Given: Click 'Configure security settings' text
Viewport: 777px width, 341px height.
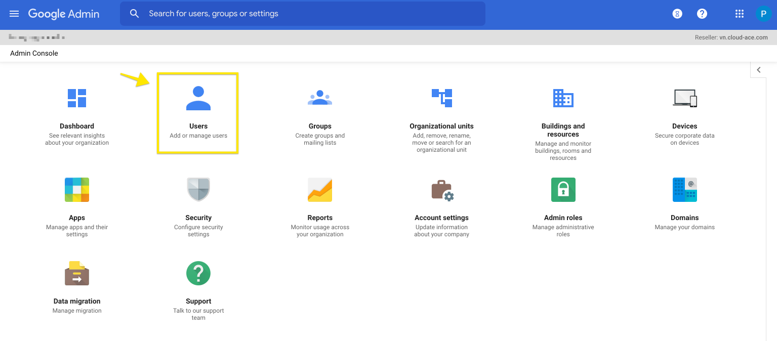Looking at the screenshot, I should point(198,231).
